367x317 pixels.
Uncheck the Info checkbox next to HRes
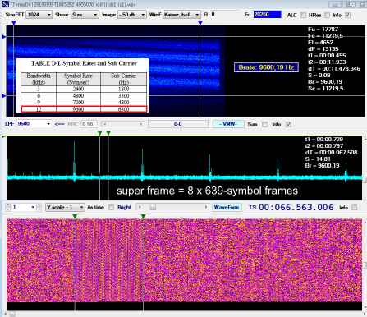(x=347, y=15)
